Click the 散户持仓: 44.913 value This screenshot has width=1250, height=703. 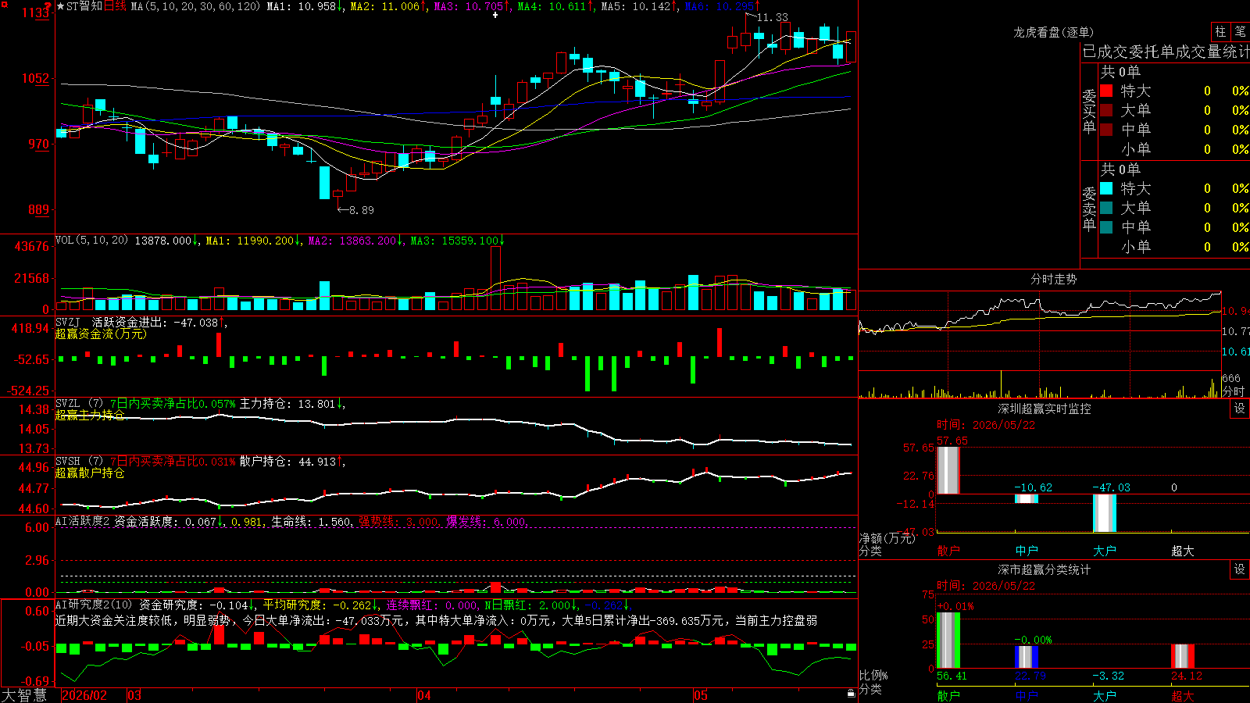(287, 462)
